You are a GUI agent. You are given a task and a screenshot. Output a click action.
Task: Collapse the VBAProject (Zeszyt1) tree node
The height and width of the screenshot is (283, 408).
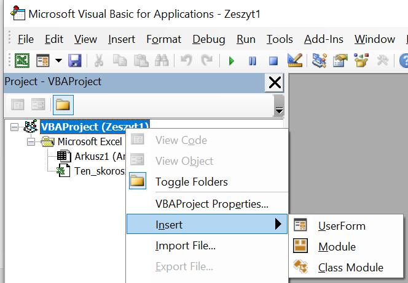tap(15, 127)
